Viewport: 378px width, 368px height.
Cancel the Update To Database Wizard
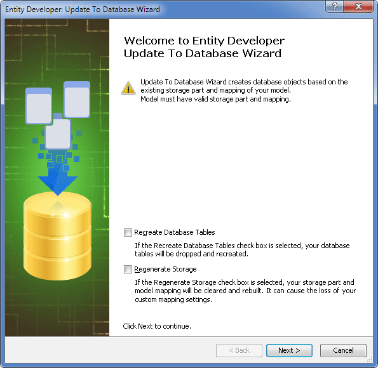coord(343,350)
